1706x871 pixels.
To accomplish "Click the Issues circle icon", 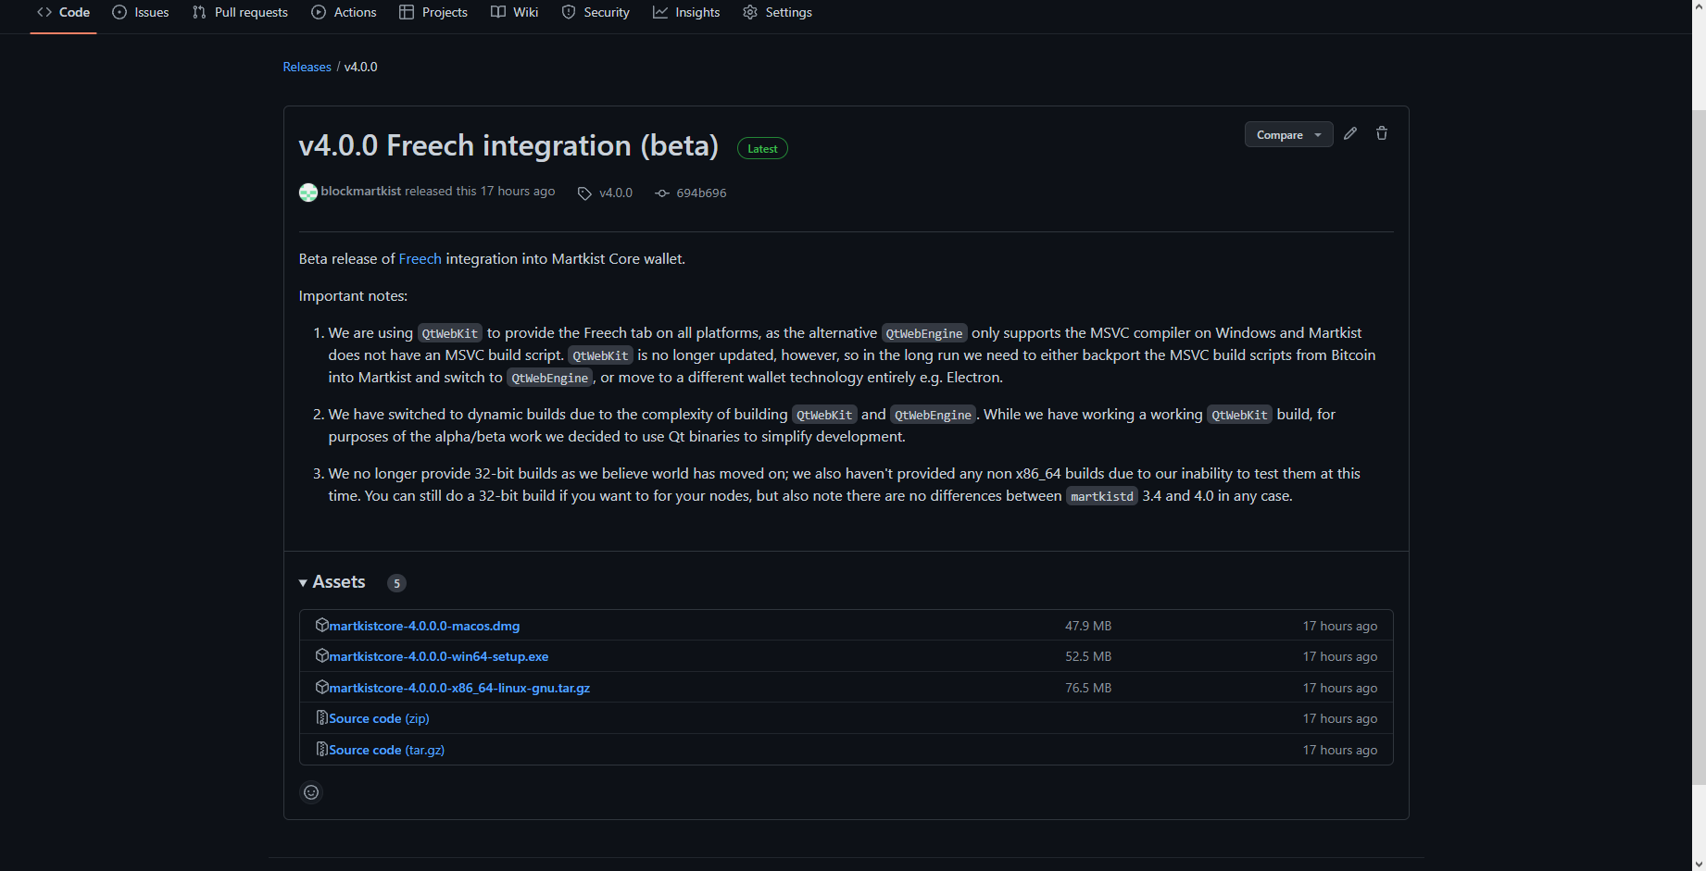I will pos(119,12).
